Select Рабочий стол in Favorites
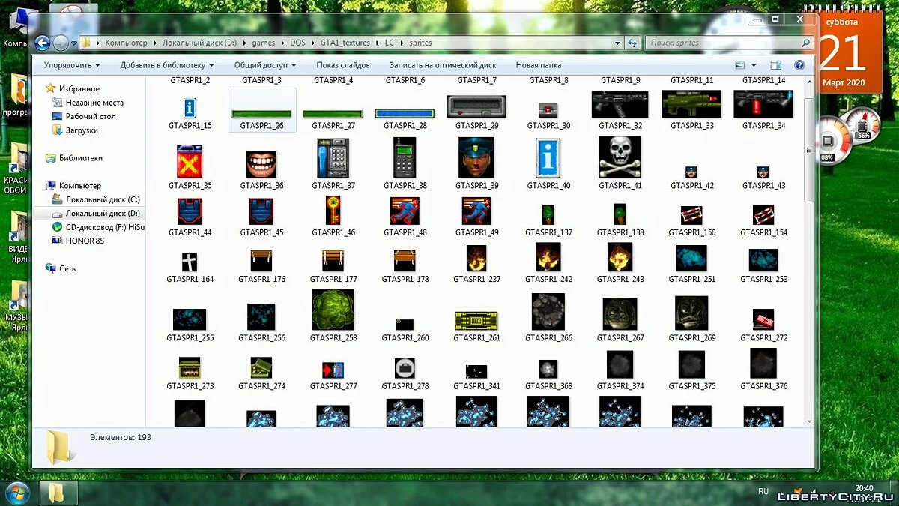Screen dimensions: 899x506 pos(90,116)
